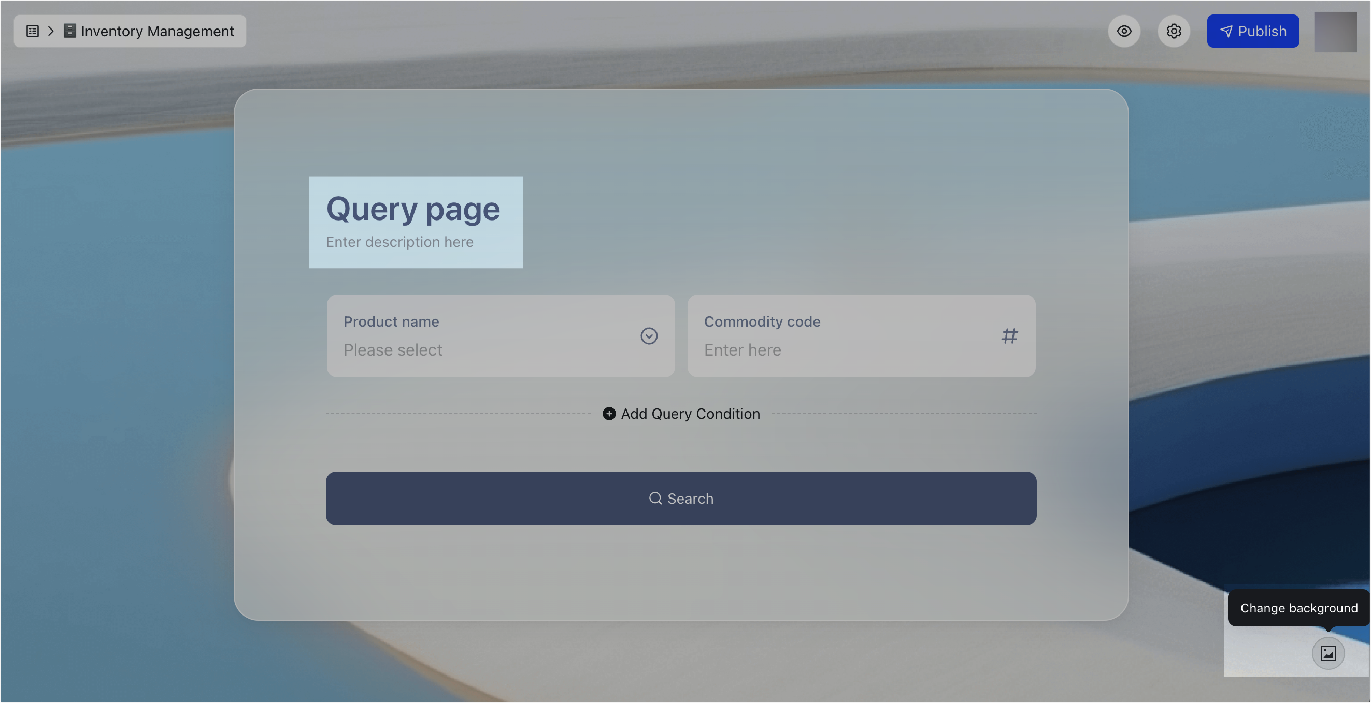
Task: Run the Search query
Action: [681, 499]
